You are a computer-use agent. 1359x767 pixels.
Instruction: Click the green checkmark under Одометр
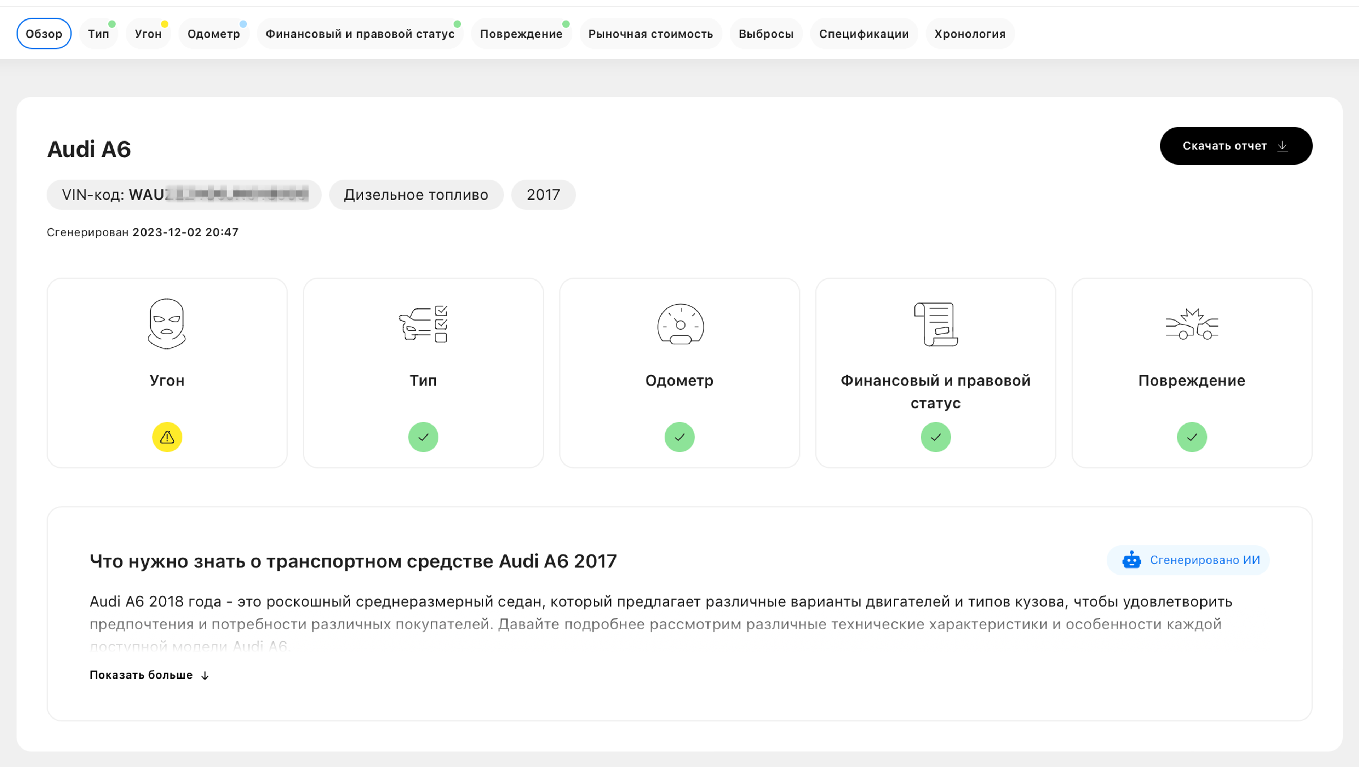click(679, 437)
